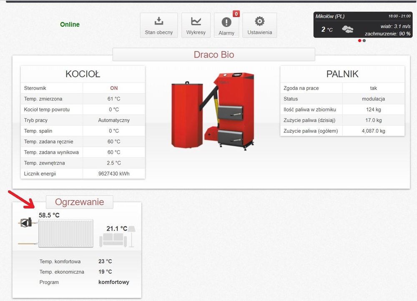
Task: Click the Sterownik ON status value
Action: 114,88
